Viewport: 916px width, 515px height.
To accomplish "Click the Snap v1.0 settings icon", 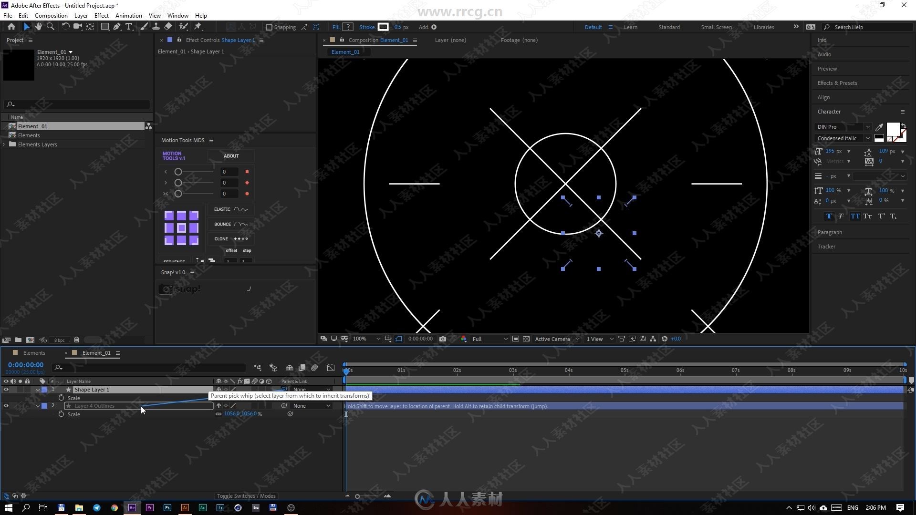I will 193,272.
